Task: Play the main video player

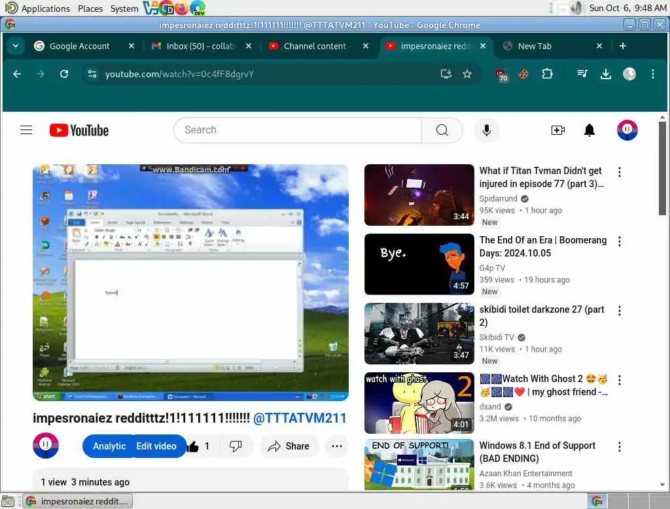Action: click(x=190, y=283)
